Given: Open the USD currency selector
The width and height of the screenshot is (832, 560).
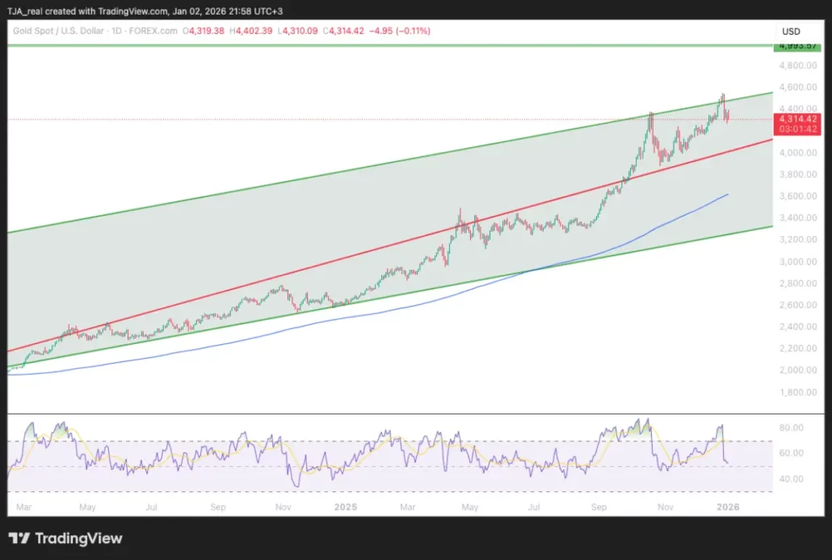Looking at the screenshot, I should [x=790, y=31].
